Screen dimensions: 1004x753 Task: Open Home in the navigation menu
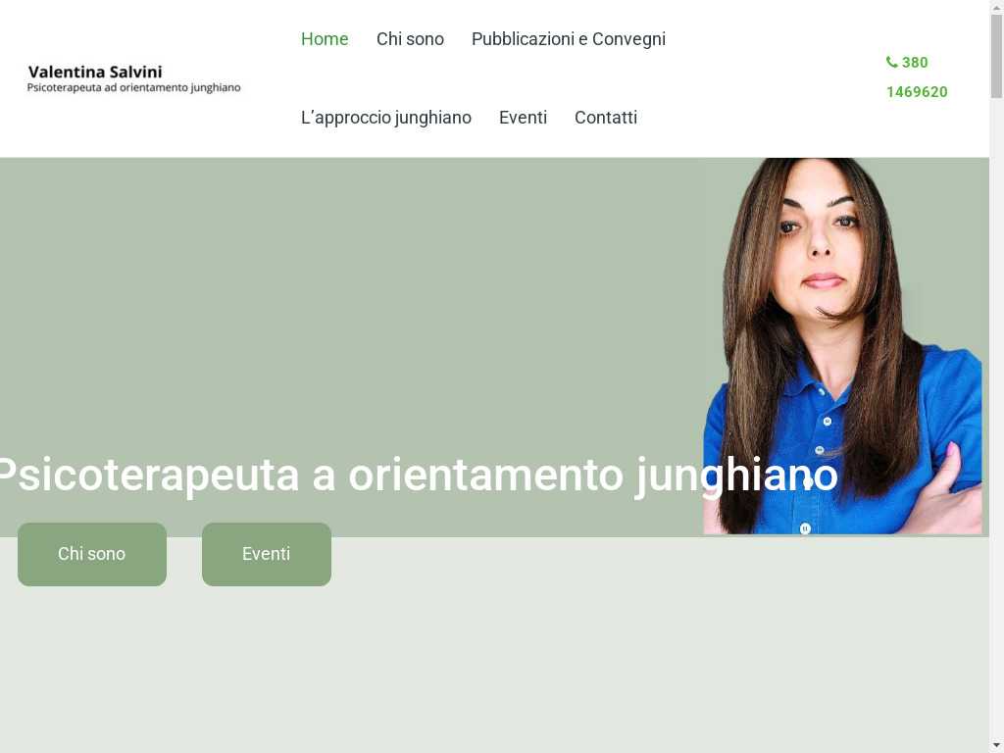[x=325, y=39]
